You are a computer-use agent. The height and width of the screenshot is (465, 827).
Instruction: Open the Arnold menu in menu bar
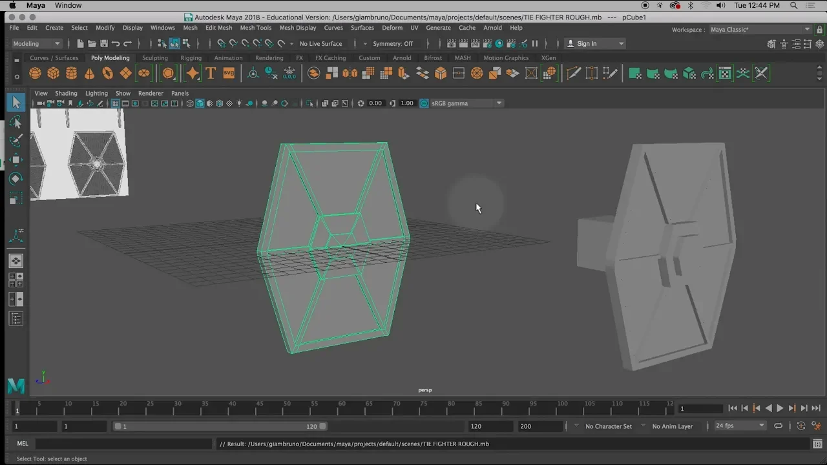coord(492,28)
